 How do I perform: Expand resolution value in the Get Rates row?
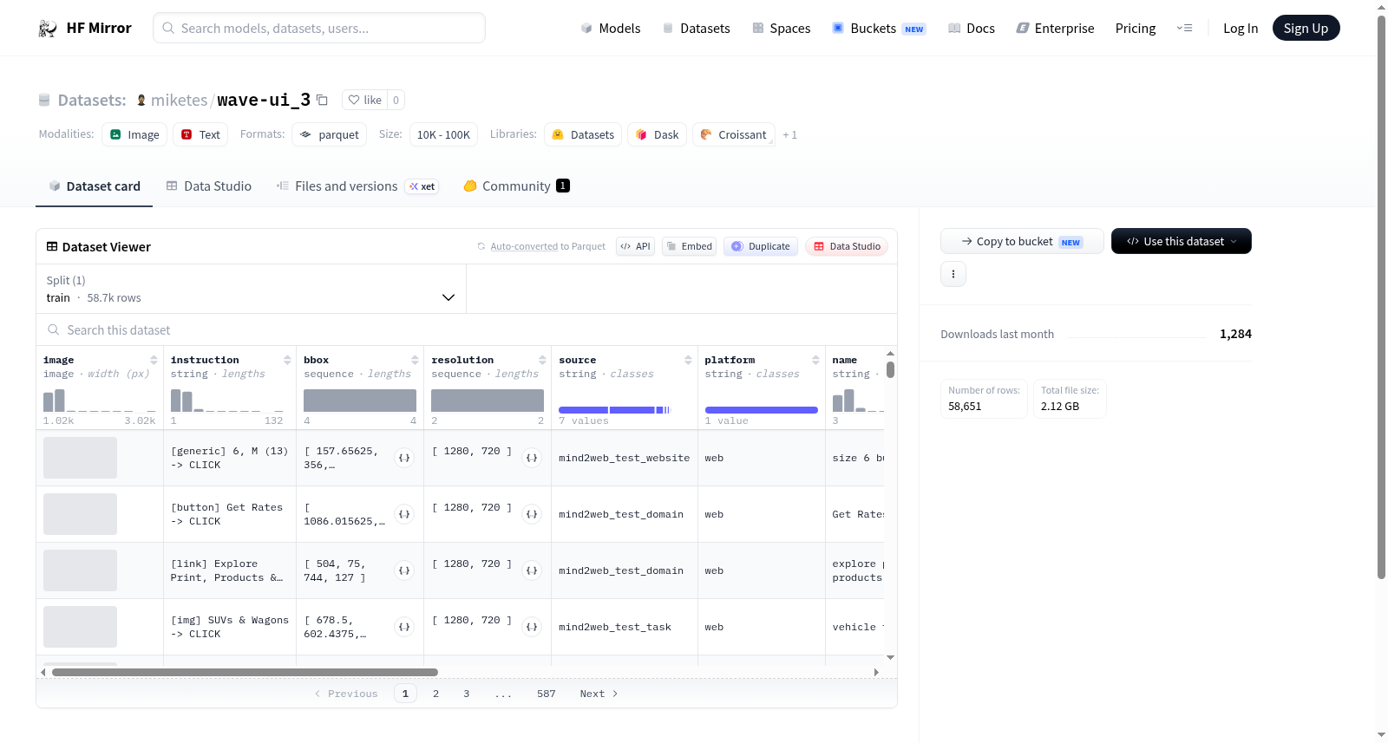click(x=532, y=514)
